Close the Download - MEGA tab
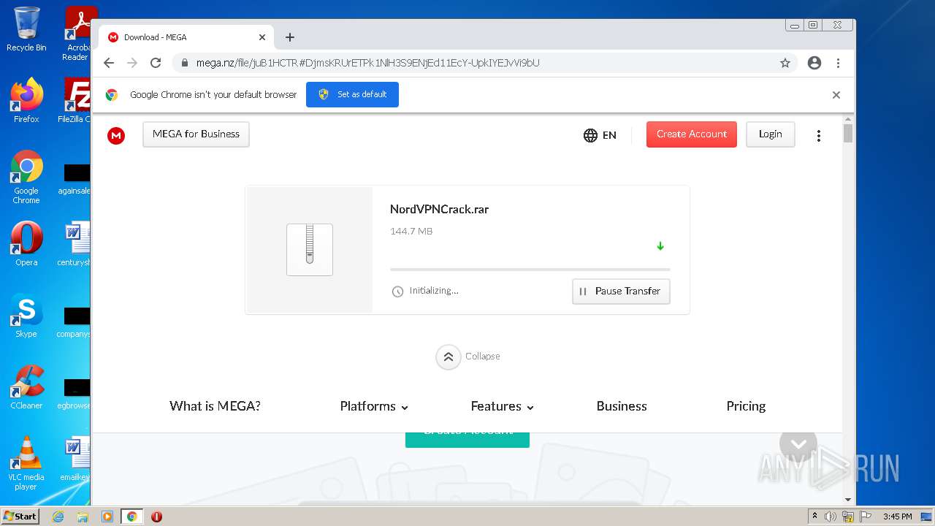This screenshot has width=935, height=526. click(x=262, y=37)
